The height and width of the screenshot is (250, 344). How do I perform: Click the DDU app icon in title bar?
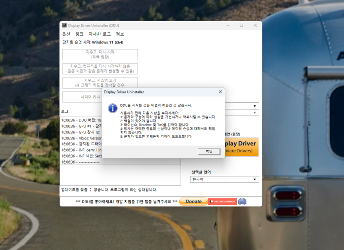(x=64, y=25)
